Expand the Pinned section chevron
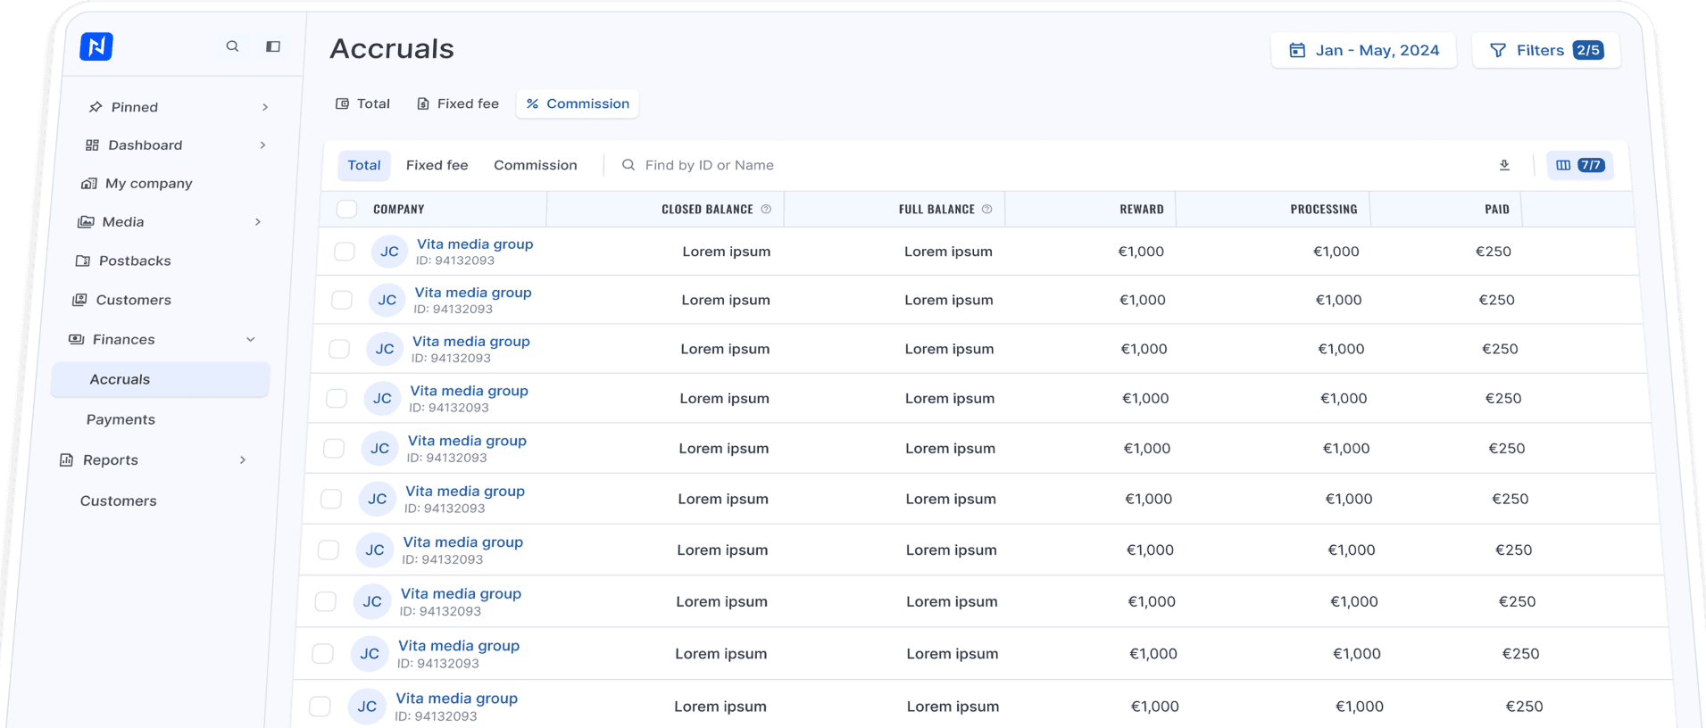Image resolution: width=1706 pixels, height=728 pixels. tap(265, 107)
